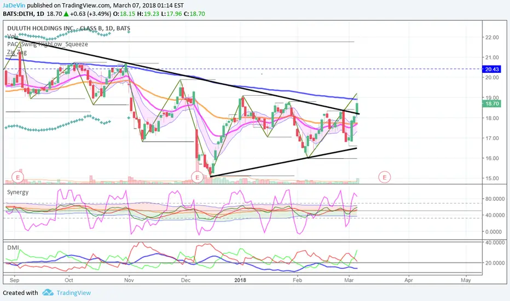510x301 pixels.
Task: Click the 'Mar' time axis label
Action: (x=349, y=280)
